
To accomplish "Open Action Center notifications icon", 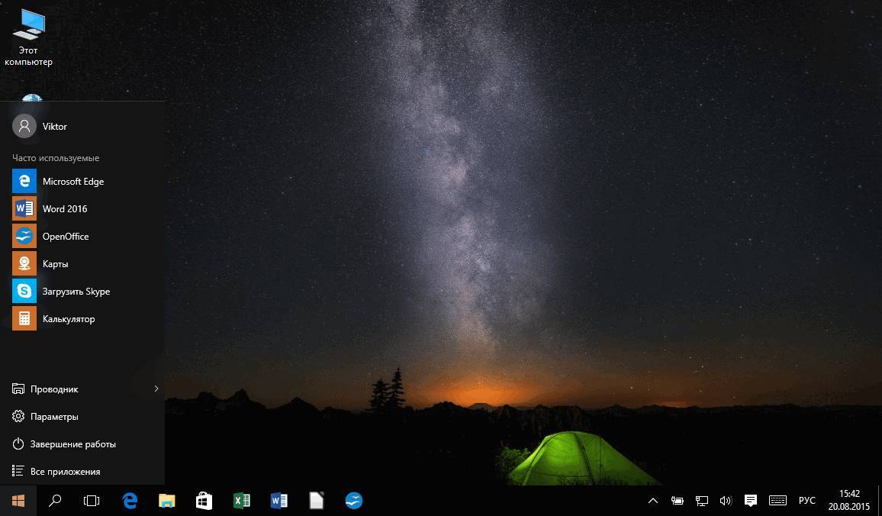I will [750, 501].
